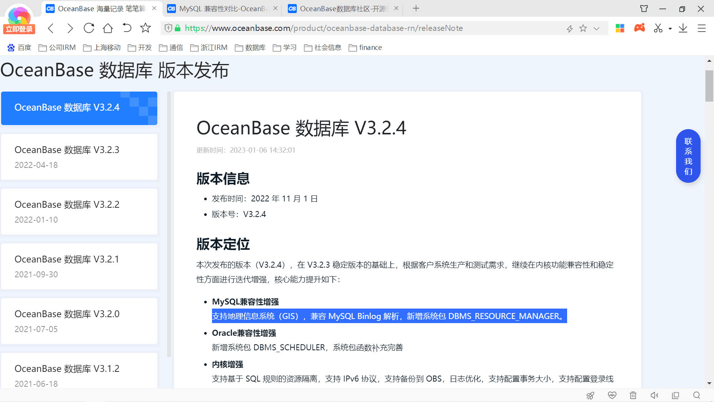Click the window split icon in status bar
The image size is (714, 402).
pyautogui.click(x=676, y=395)
